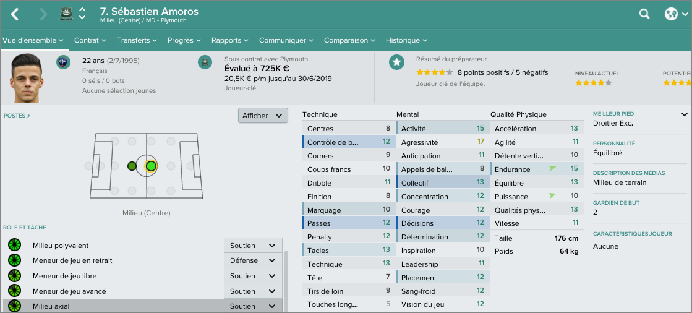Viewport: 692px width, 313px height.
Task: Click the role icon beside Milieu polyvalent
Action: [14, 246]
